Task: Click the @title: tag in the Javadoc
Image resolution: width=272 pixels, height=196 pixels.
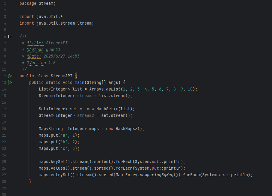Action: click(x=35, y=43)
